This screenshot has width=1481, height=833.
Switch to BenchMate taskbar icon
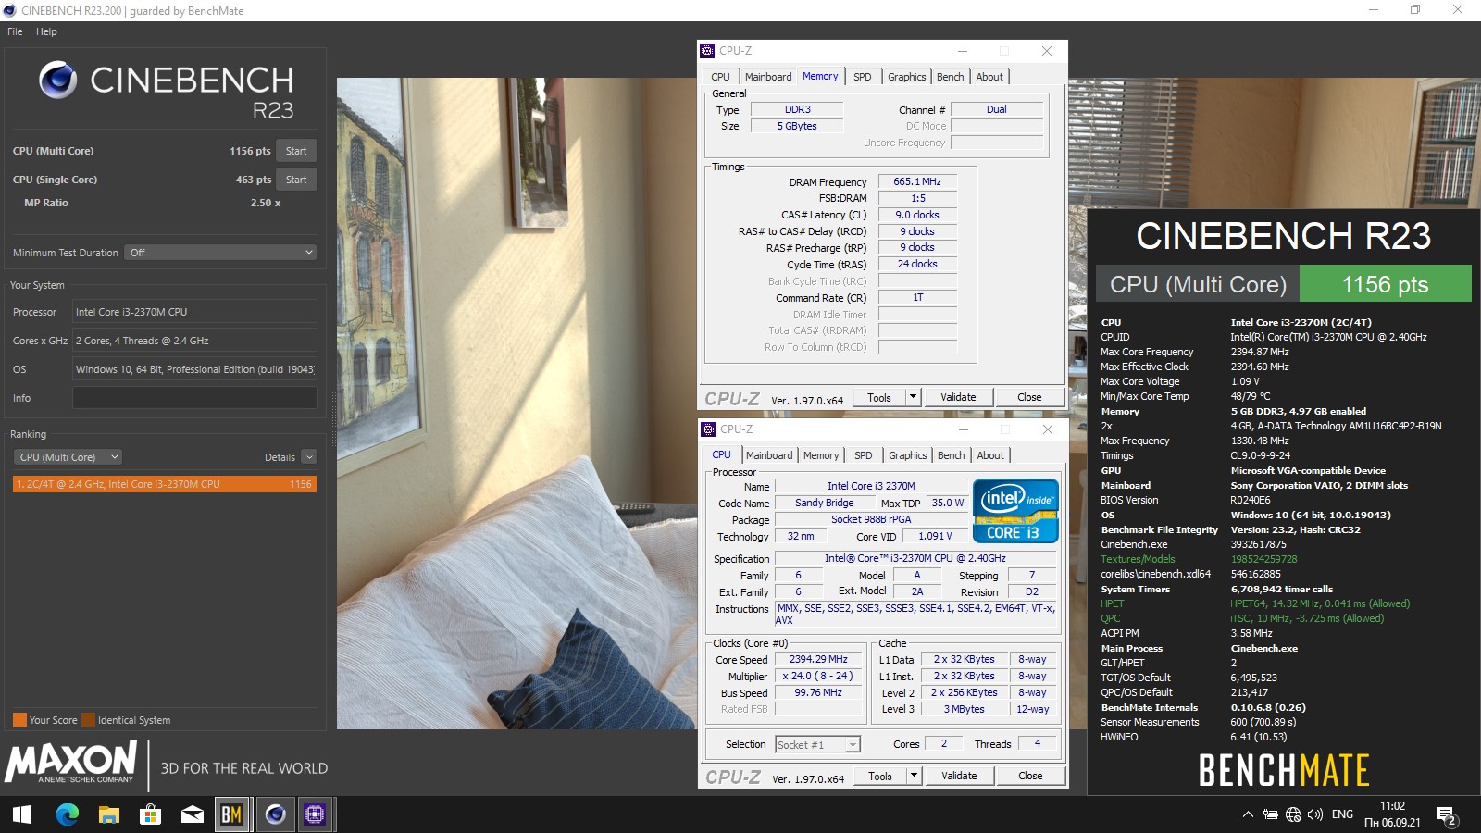[231, 814]
